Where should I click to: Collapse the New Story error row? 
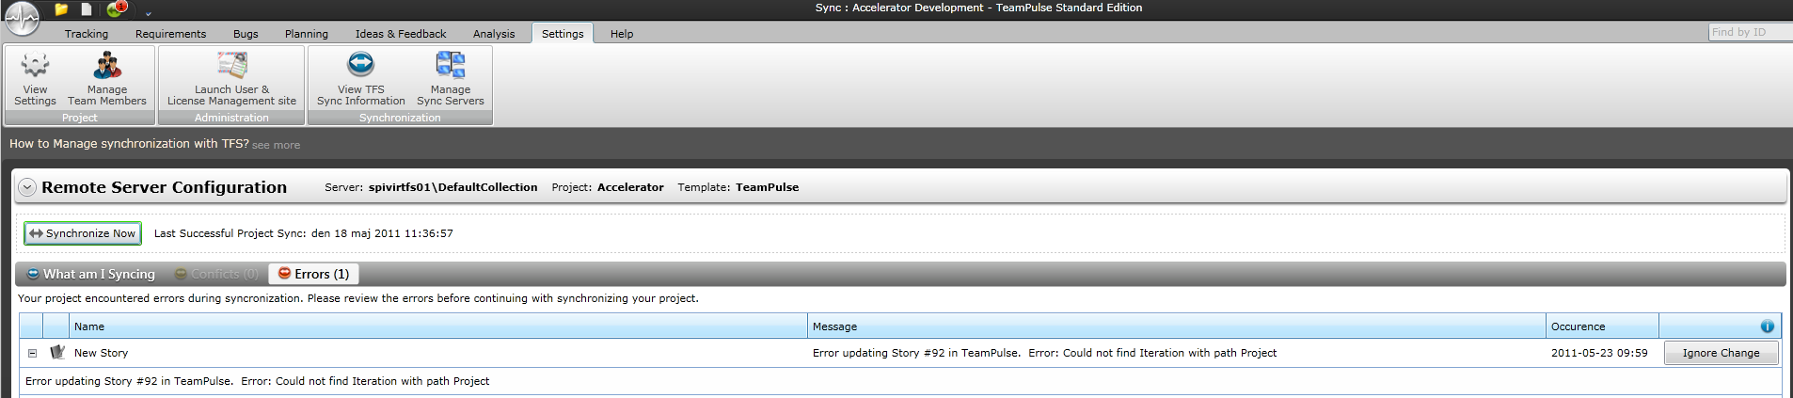click(x=32, y=354)
